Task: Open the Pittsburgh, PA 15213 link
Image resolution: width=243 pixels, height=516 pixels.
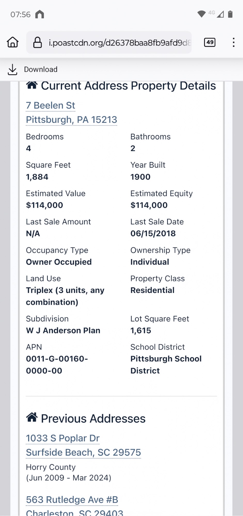Action: [x=72, y=120]
